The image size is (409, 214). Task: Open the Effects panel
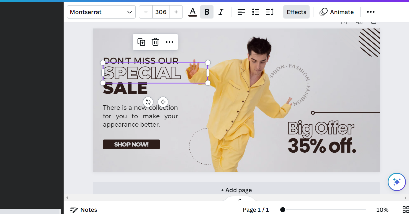tap(296, 12)
